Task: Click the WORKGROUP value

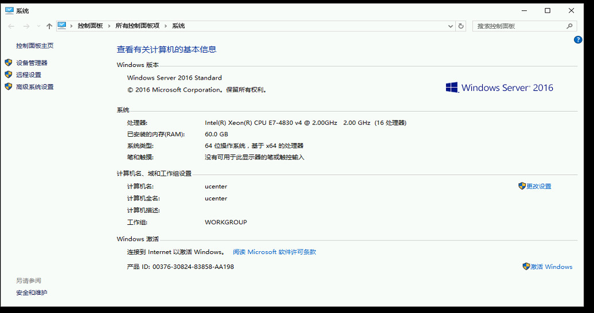Action: coord(226,222)
